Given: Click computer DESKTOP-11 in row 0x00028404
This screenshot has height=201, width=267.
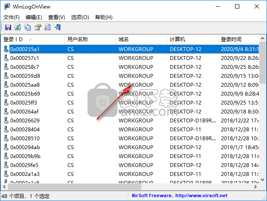Looking at the screenshot, I should 185,130.
